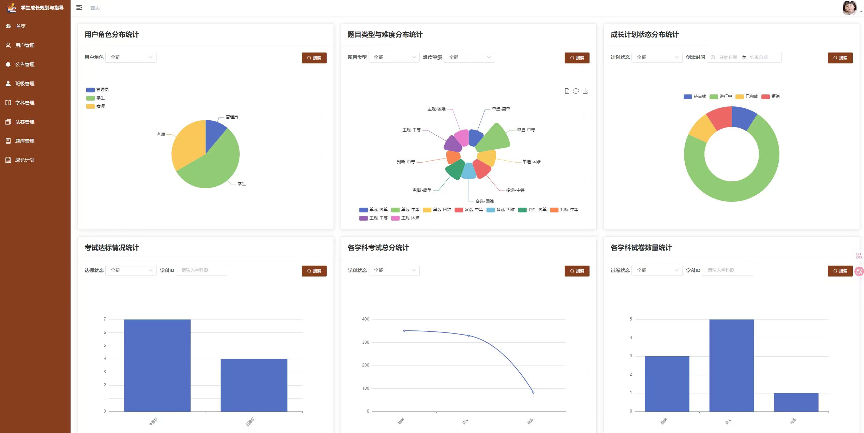Click 搜索 in 成长计划状态分布统计 card
This screenshot has width=864, height=433.
(x=840, y=58)
